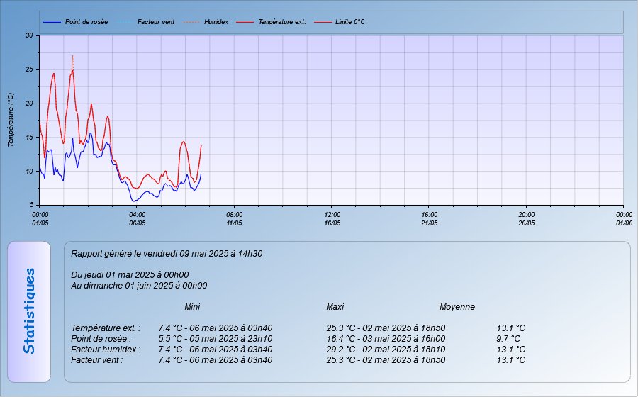Click the 25 value on the y-axis
The width and height of the screenshot is (638, 397).
[29, 69]
